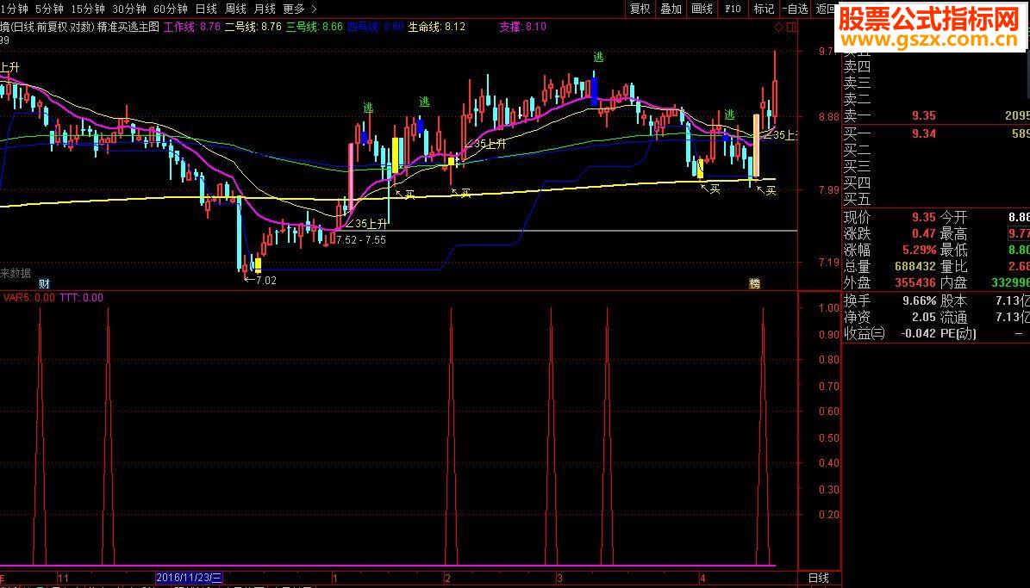Viewport: 1030px width, 588px height.
Task: Open the 画线 drawing tools
Action: [x=702, y=9]
